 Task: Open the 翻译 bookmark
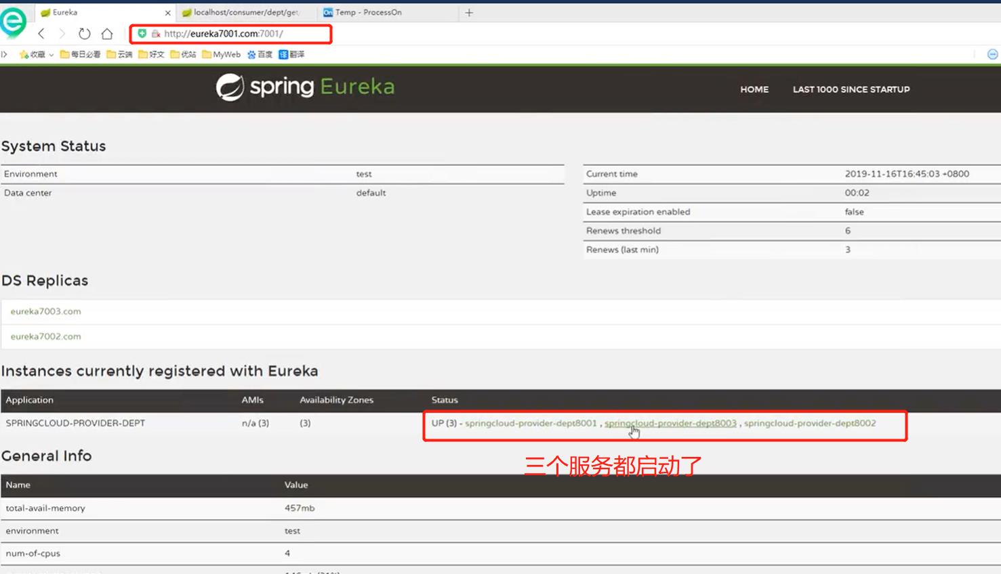tap(291, 54)
